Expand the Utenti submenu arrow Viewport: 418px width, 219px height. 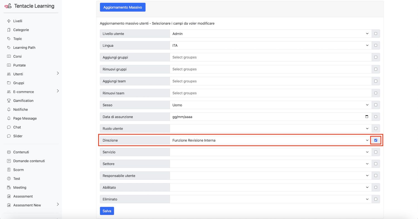click(x=58, y=73)
